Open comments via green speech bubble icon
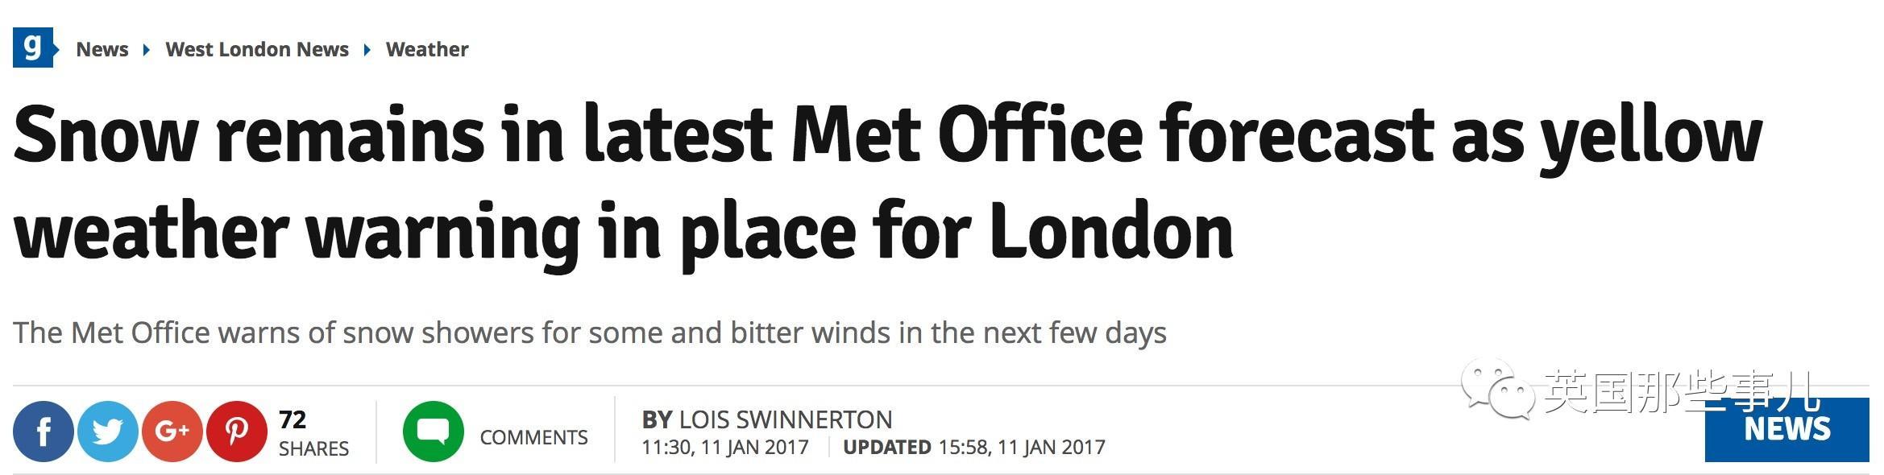 (434, 432)
